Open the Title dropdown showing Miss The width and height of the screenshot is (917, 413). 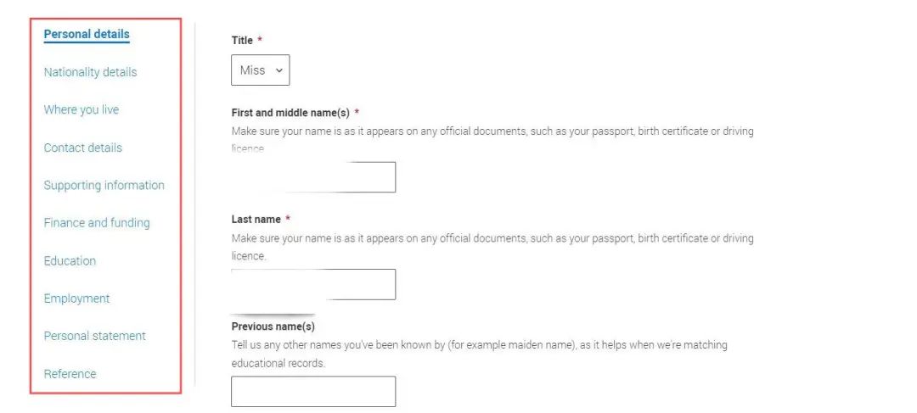click(x=261, y=70)
